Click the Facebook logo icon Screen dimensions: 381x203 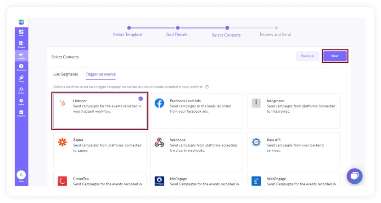(x=159, y=103)
